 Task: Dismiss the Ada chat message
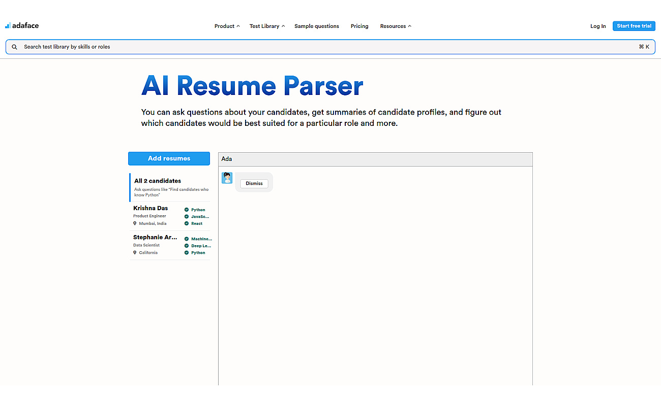[x=254, y=183]
